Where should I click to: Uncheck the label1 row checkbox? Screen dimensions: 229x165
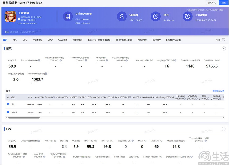(x=8, y=112)
